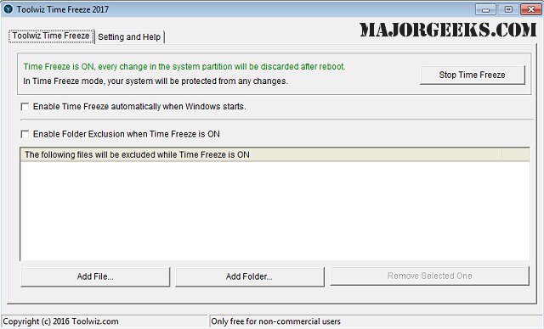Minimize the Toolwiz Time Freeze window
Screen dimensions: 544x329
485,9
